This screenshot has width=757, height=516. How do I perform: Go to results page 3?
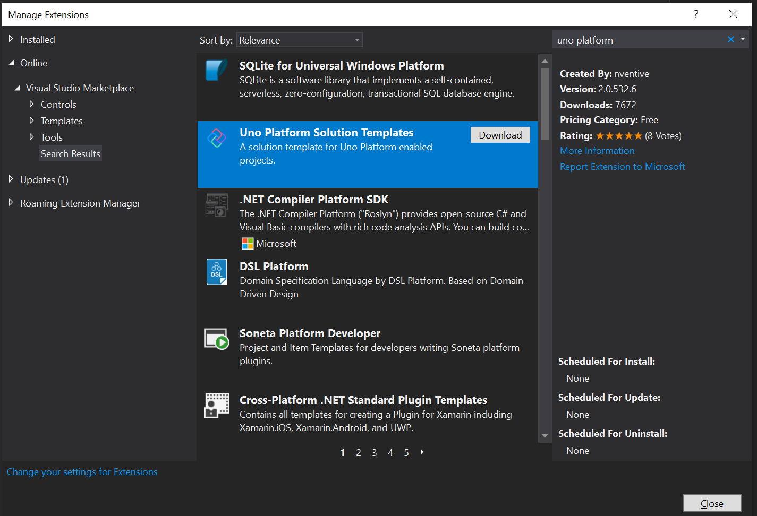click(x=375, y=453)
